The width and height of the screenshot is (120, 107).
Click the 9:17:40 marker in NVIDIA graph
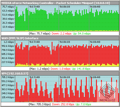click(35, 7)
